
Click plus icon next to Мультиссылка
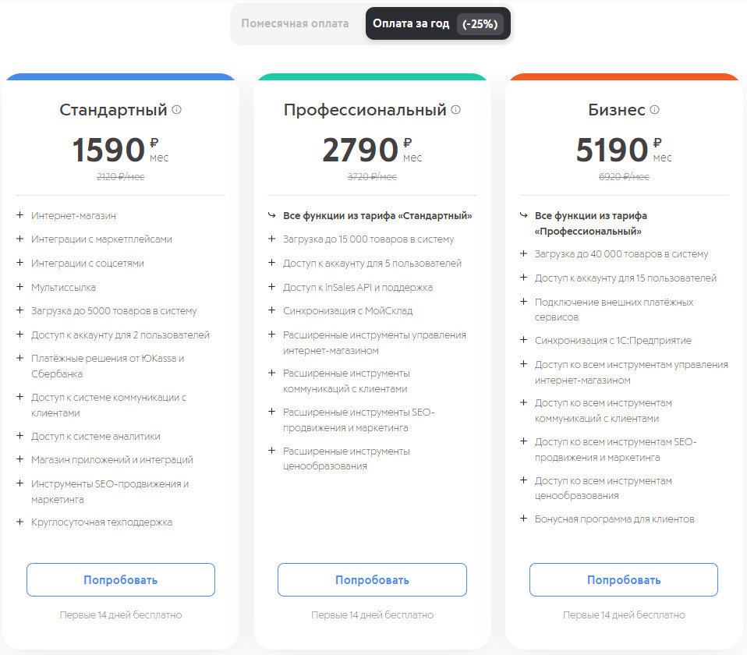(x=19, y=287)
